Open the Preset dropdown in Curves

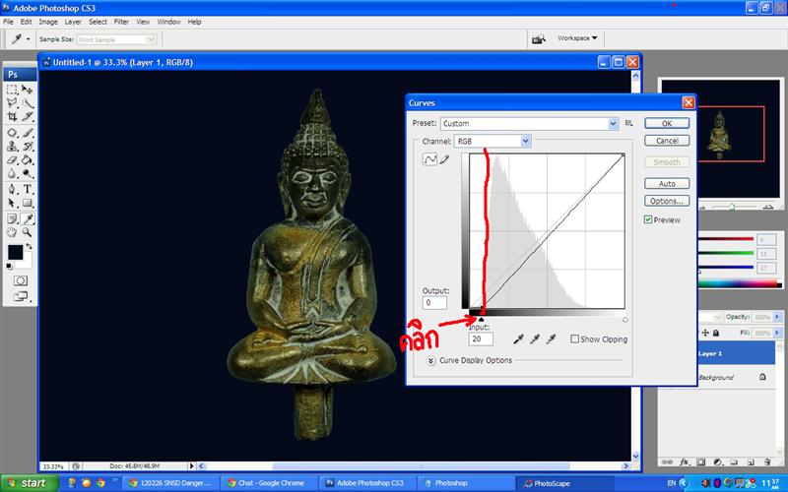[x=612, y=123]
